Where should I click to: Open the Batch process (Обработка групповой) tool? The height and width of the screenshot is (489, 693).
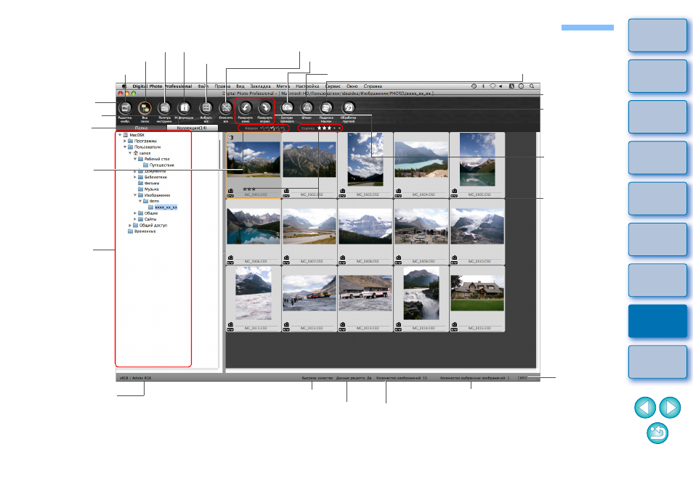[348, 107]
